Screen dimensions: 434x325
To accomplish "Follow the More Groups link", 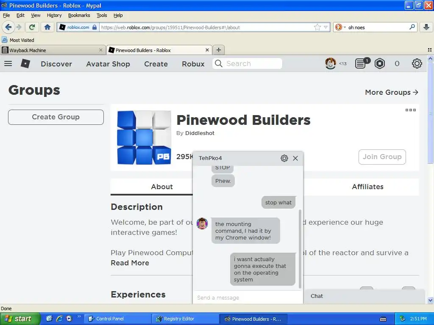I will click(391, 92).
